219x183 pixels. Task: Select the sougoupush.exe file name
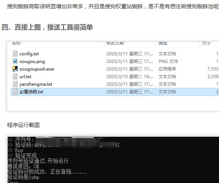pyautogui.click(x=37, y=69)
